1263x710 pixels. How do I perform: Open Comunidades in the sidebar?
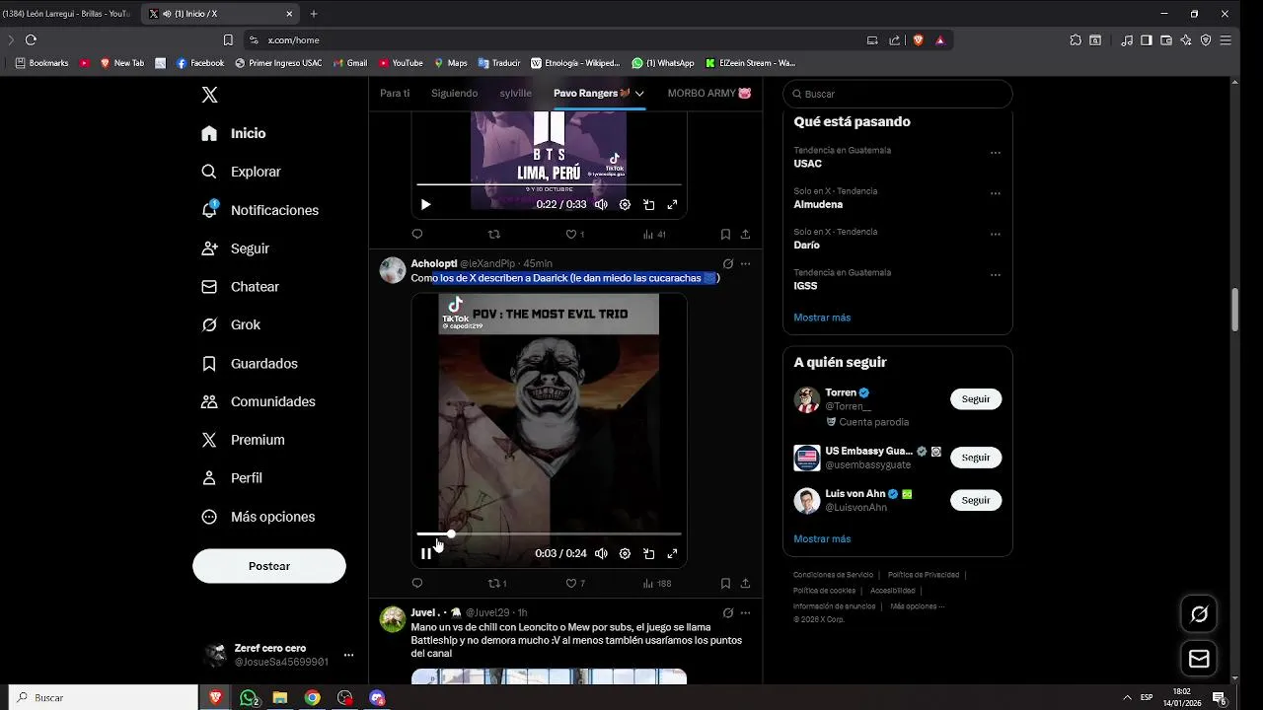(259, 401)
